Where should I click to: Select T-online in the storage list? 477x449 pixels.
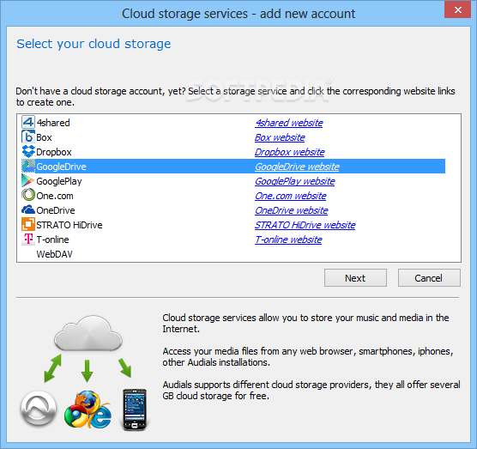pyautogui.click(x=52, y=240)
